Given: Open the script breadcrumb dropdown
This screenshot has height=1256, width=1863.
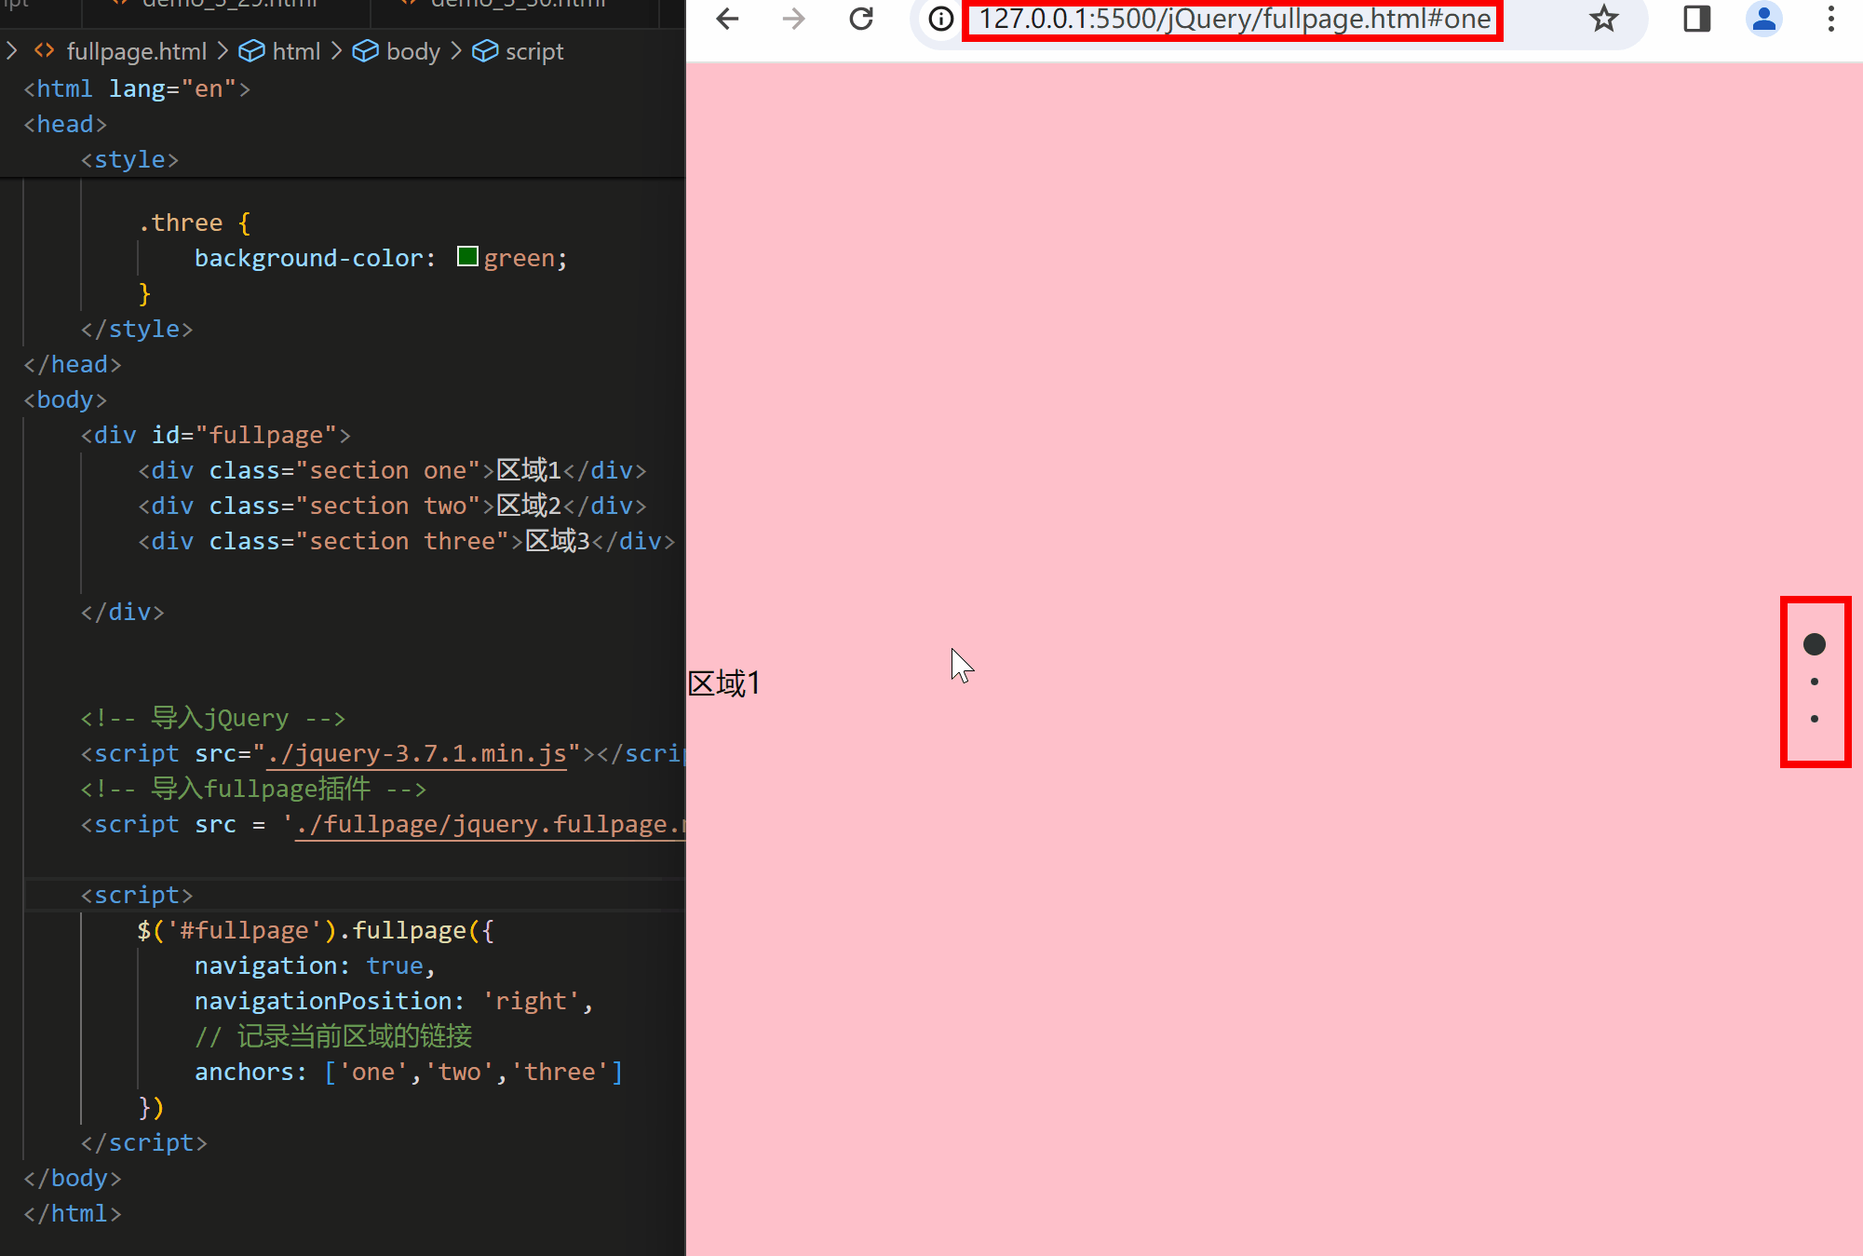Looking at the screenshot, I should click(x=533, y=52).
